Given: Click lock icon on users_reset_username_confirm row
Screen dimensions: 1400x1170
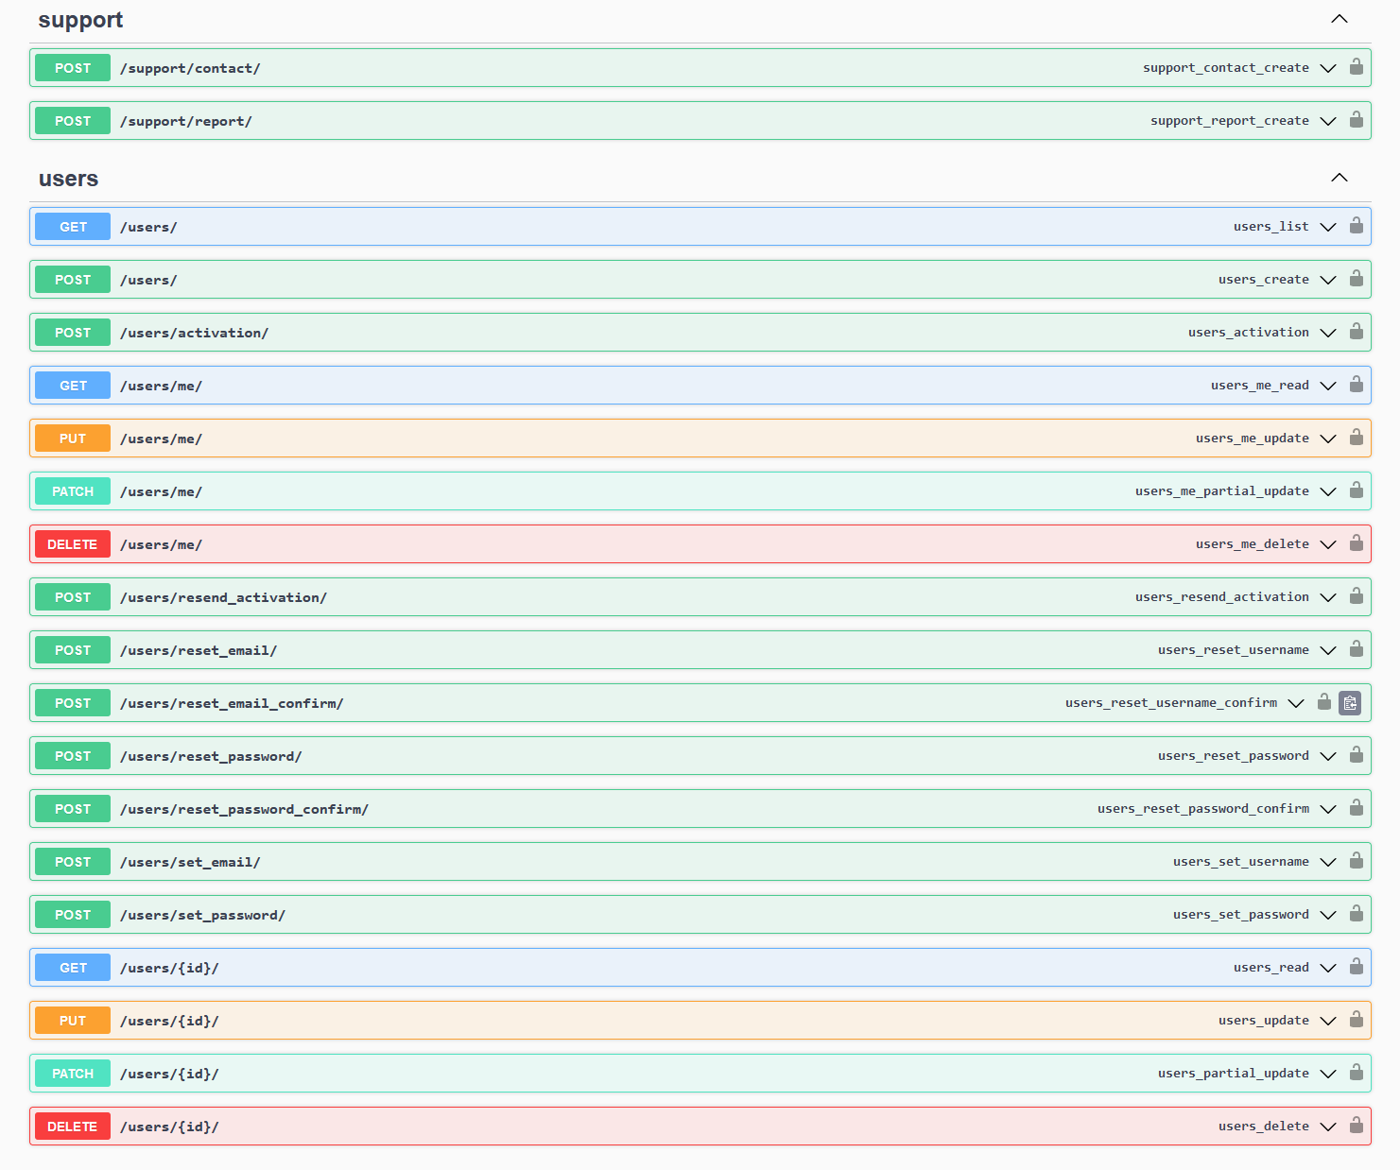Looking at the screenshot, I should click(x=1323, y=702).
